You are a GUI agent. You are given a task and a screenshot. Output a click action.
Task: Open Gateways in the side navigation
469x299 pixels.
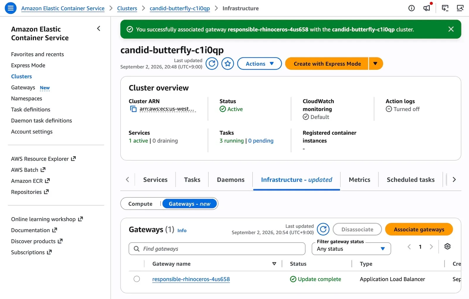(23, 87)
